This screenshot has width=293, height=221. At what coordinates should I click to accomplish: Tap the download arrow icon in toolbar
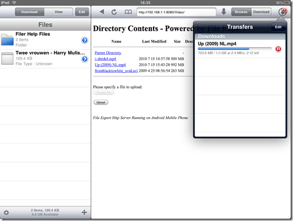tap(224, 12)
